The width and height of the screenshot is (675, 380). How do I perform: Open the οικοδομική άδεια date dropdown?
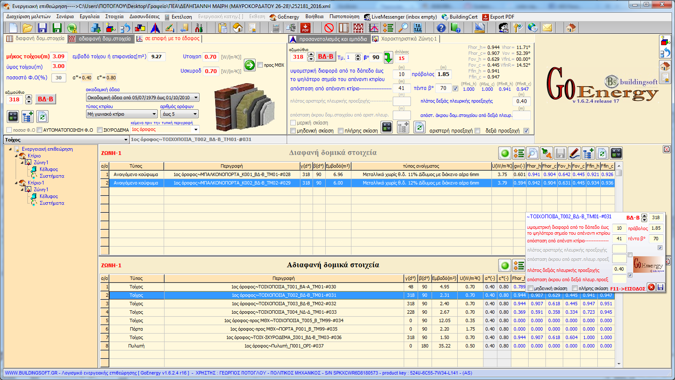coord(196,98)
